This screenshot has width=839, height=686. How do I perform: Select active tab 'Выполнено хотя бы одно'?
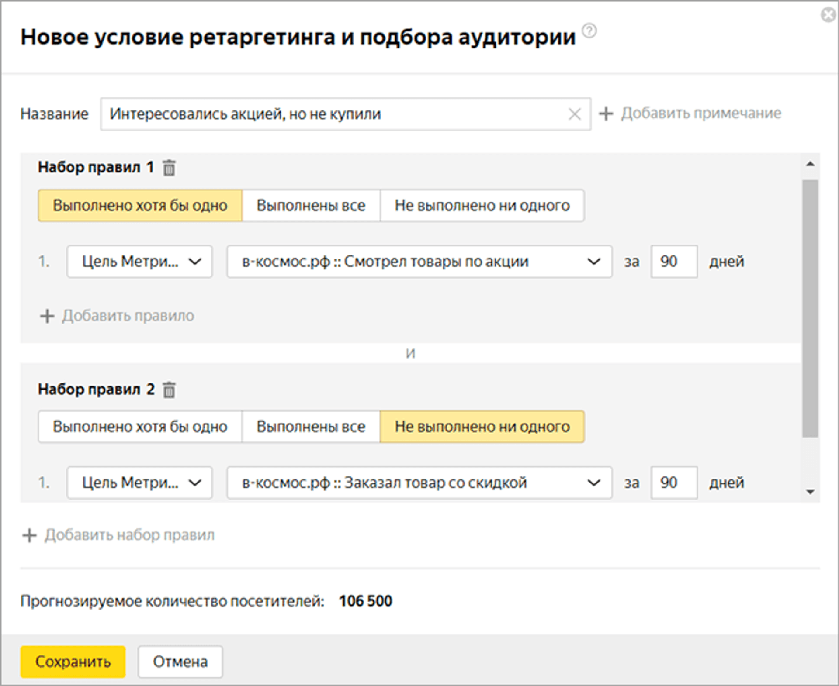point(139,205)
